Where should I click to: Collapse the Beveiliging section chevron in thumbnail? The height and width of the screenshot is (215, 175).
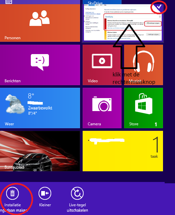coord(160,17)
